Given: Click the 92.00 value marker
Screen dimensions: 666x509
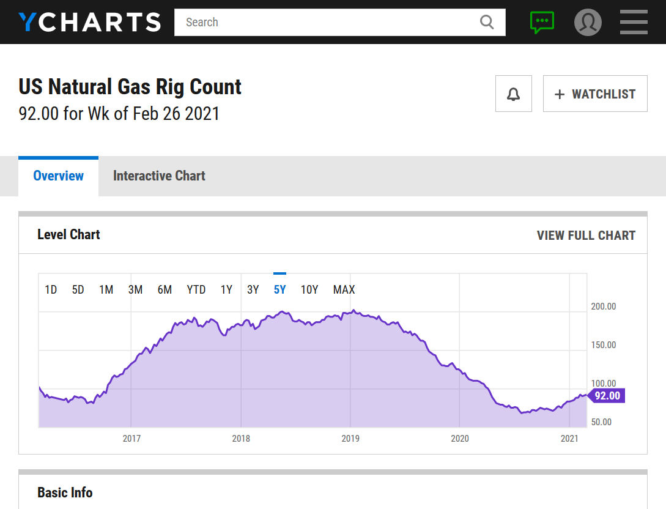Looking at the screenshot, I should point(607,396).
